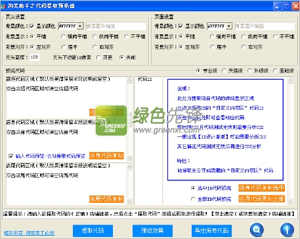
Task: Select 横向平铺 radio in 页面设置
Action: tap(212, 36)
